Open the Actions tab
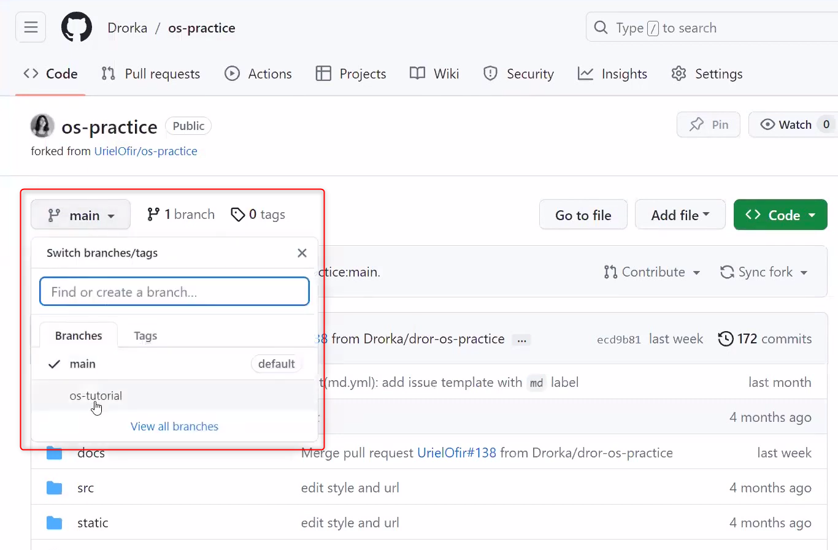 (x=258, y=74)
